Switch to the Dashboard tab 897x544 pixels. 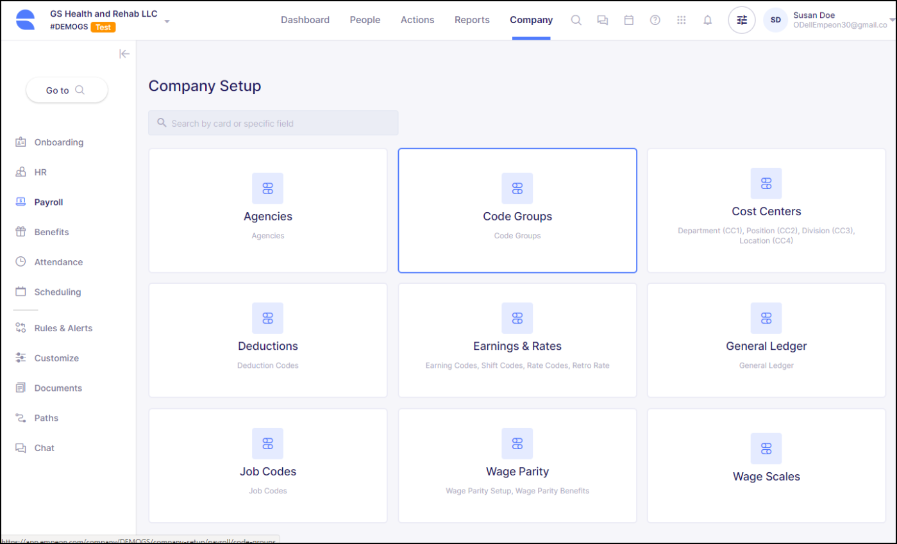pos(305,20)
